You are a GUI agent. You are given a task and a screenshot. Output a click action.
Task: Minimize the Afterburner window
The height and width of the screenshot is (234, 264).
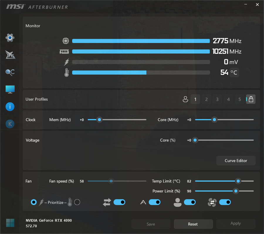(246, 4)
